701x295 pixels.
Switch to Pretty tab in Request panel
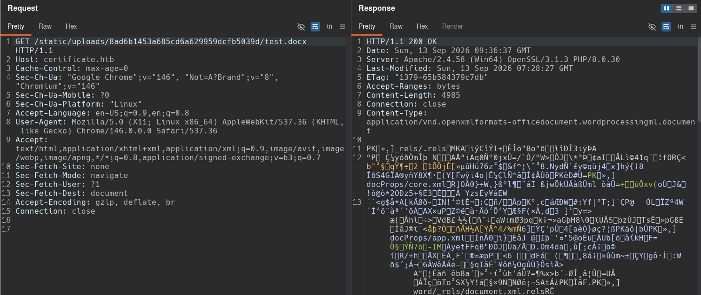click(16, 26)
